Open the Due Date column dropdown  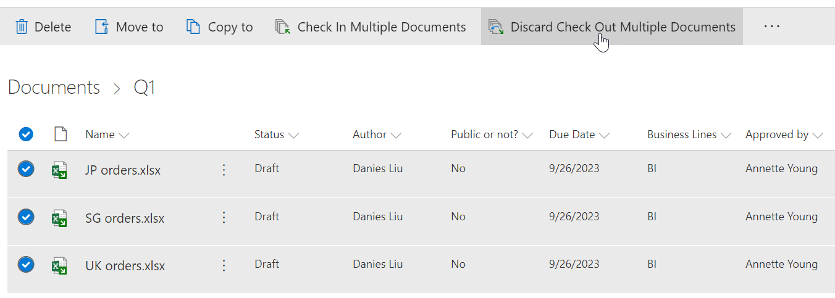[604, 135]
